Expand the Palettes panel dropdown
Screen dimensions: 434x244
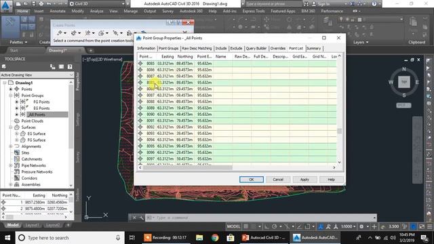18,42
